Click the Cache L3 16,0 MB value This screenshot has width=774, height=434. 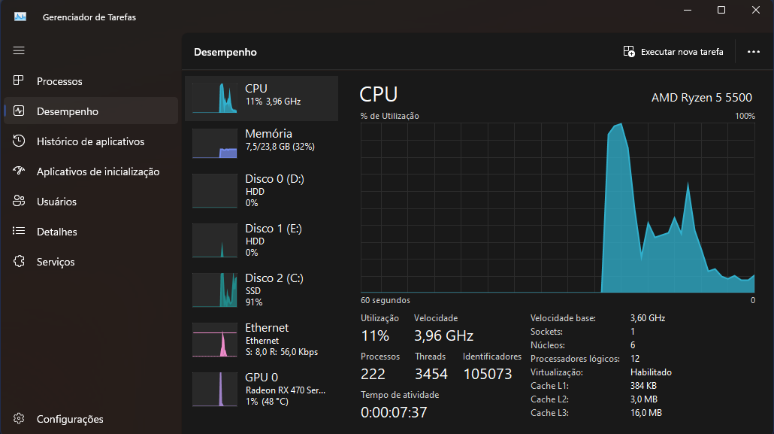click(x=646, y=413)
